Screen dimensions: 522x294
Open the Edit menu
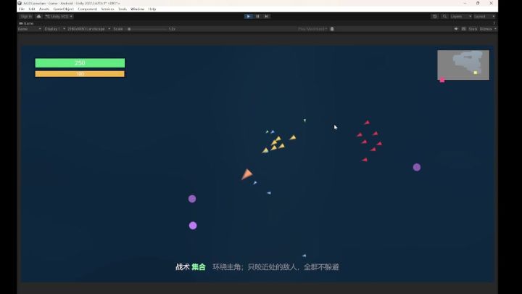coord(32,9)
